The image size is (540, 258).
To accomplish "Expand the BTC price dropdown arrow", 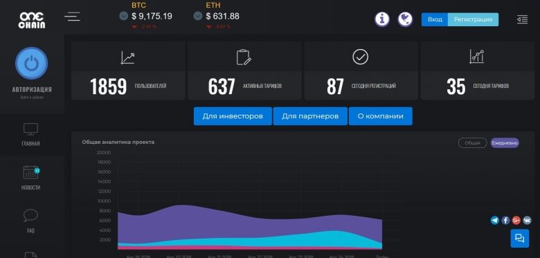I will [123, 16].
